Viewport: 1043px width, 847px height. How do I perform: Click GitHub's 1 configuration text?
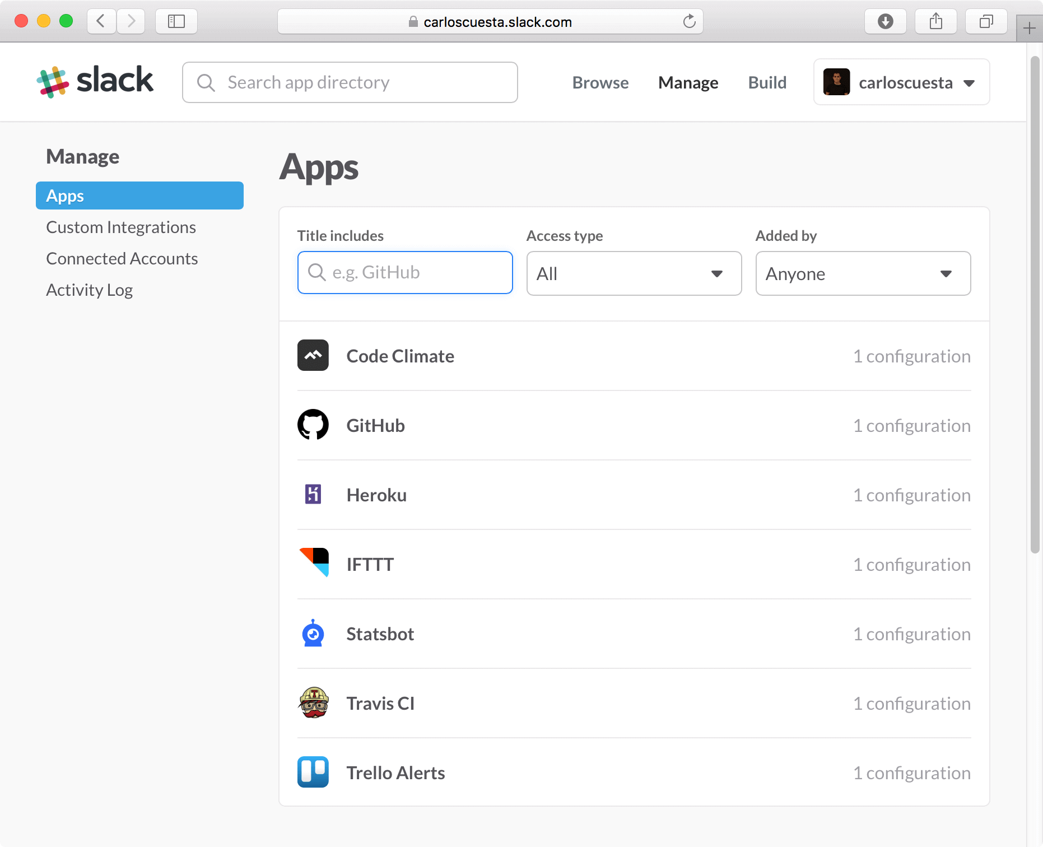pos(912,426)
